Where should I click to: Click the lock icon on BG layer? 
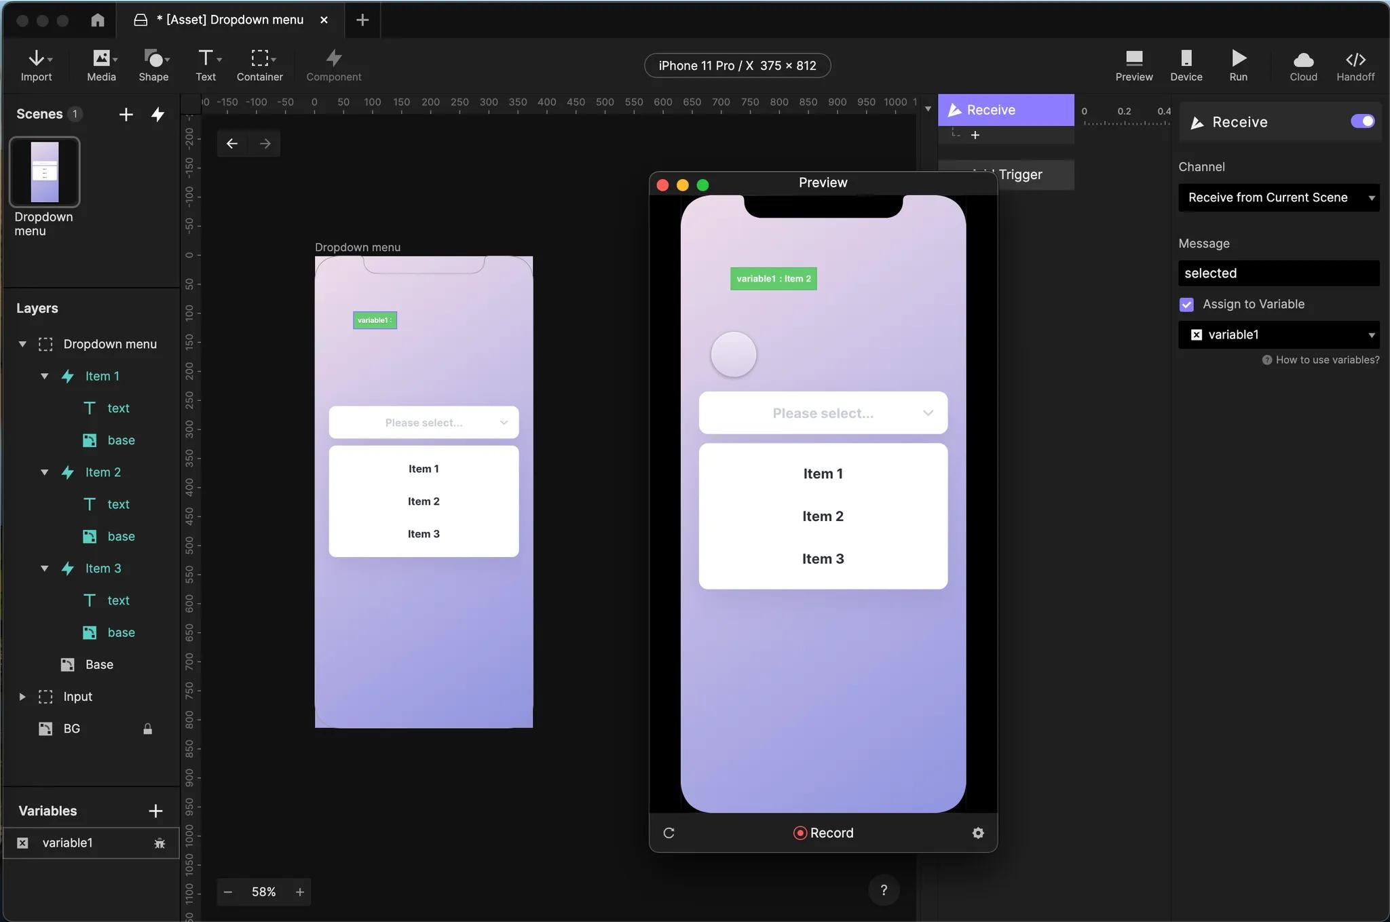coord(147,729)
